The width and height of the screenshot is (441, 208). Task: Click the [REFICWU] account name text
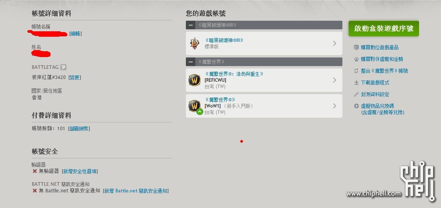216,80
